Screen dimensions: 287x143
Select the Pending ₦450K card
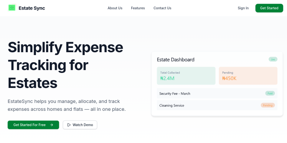click(248, 75)
